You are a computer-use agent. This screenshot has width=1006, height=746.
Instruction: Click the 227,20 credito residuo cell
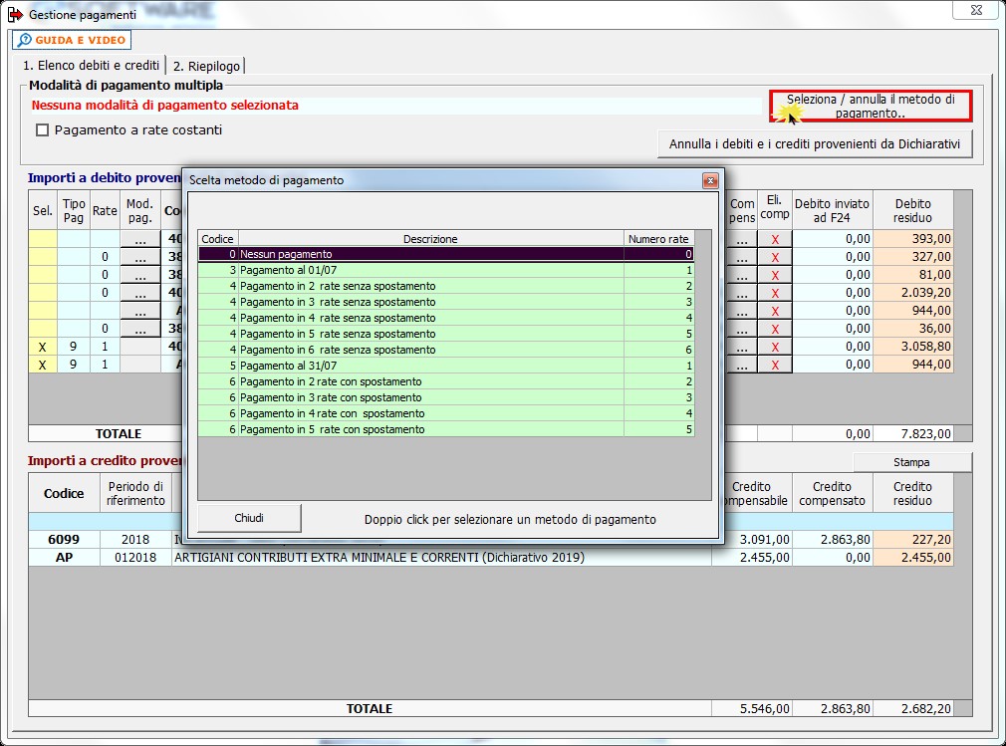click(x=913, y=540)
